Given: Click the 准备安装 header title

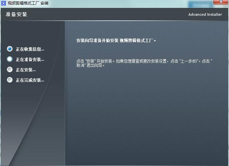Looking at the screenshot, I should [16, 15].
